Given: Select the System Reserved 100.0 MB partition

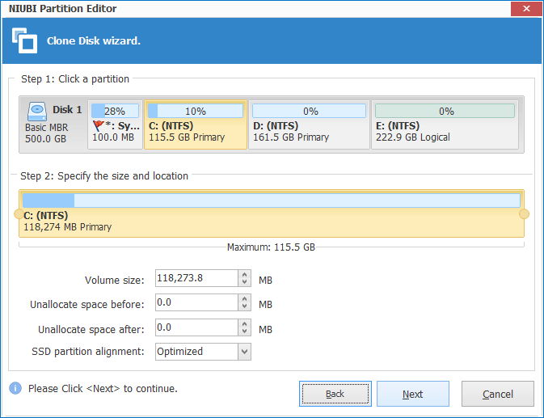Looking at the screenshot, I should pyautogui.click(x=114, y=125).
